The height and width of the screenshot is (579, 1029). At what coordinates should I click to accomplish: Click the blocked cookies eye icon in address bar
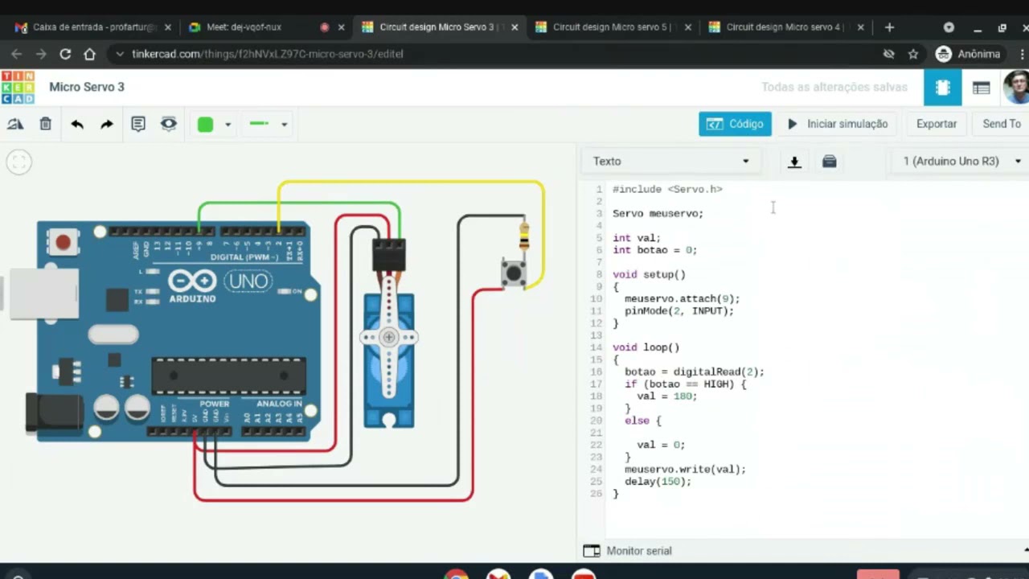pyautogui.click(x=888, y=54)
